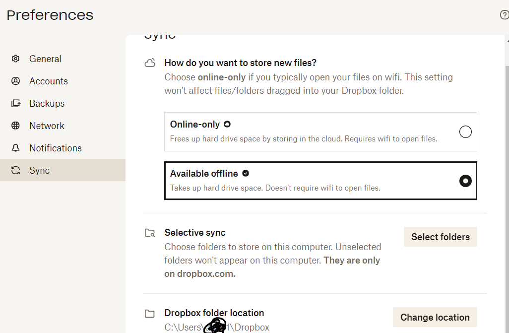Click the folder search icon beside Selective sync
Image resolution: width=509 pixels, height=333 pixels.
[x=150, y=233]
